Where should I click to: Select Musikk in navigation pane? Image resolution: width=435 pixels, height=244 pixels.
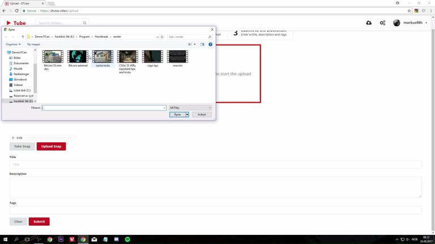[18, 68]
